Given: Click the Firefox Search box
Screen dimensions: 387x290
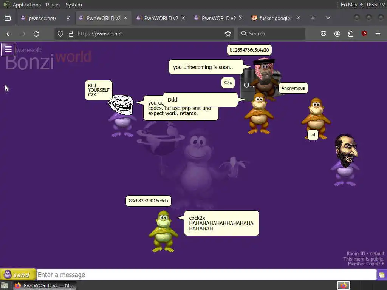Looking at the screenshot, I should [x=271, y=34].
